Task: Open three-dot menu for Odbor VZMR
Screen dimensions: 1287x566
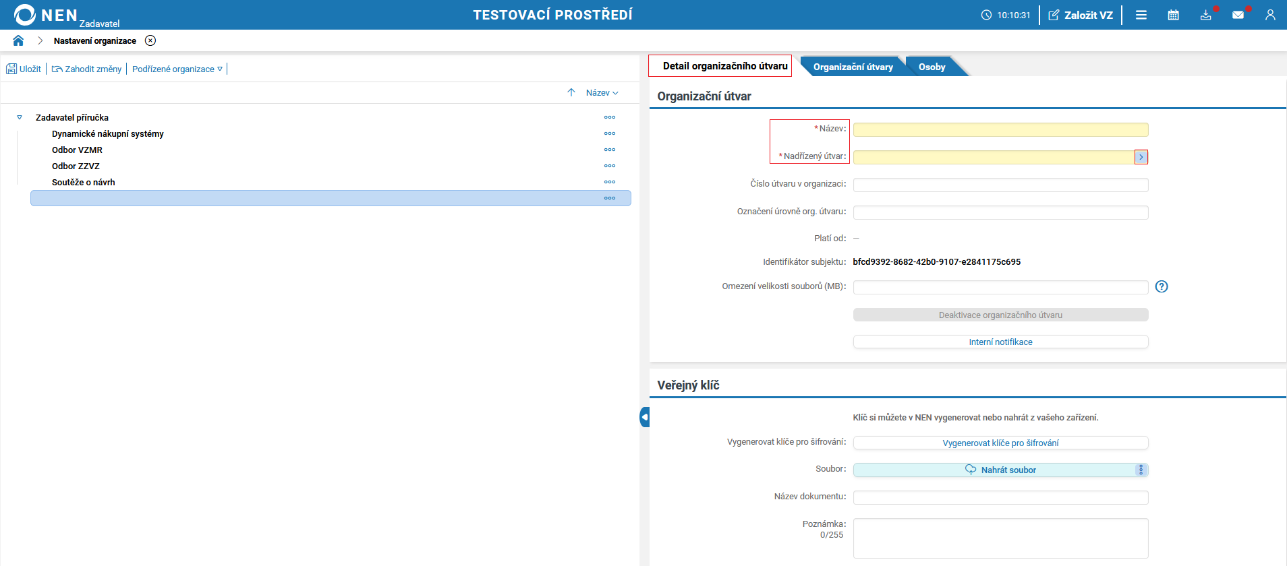Action: pyautogui.click(x=609, y=150)
